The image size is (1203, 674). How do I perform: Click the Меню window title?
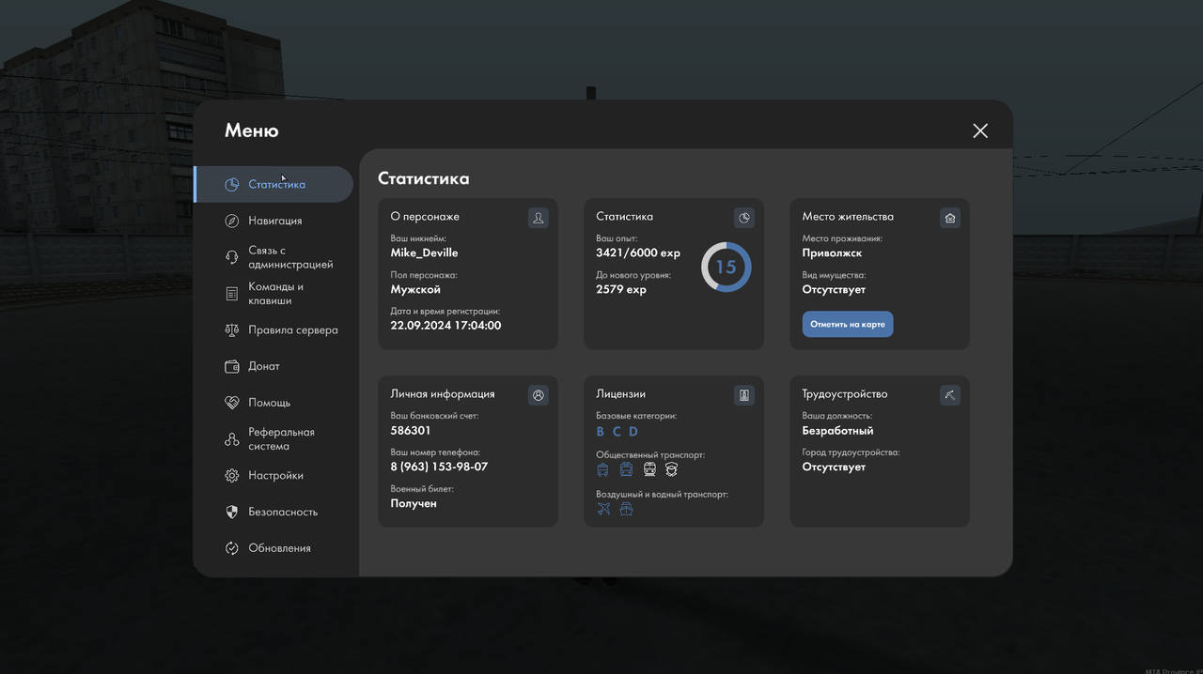coord(252,130)
